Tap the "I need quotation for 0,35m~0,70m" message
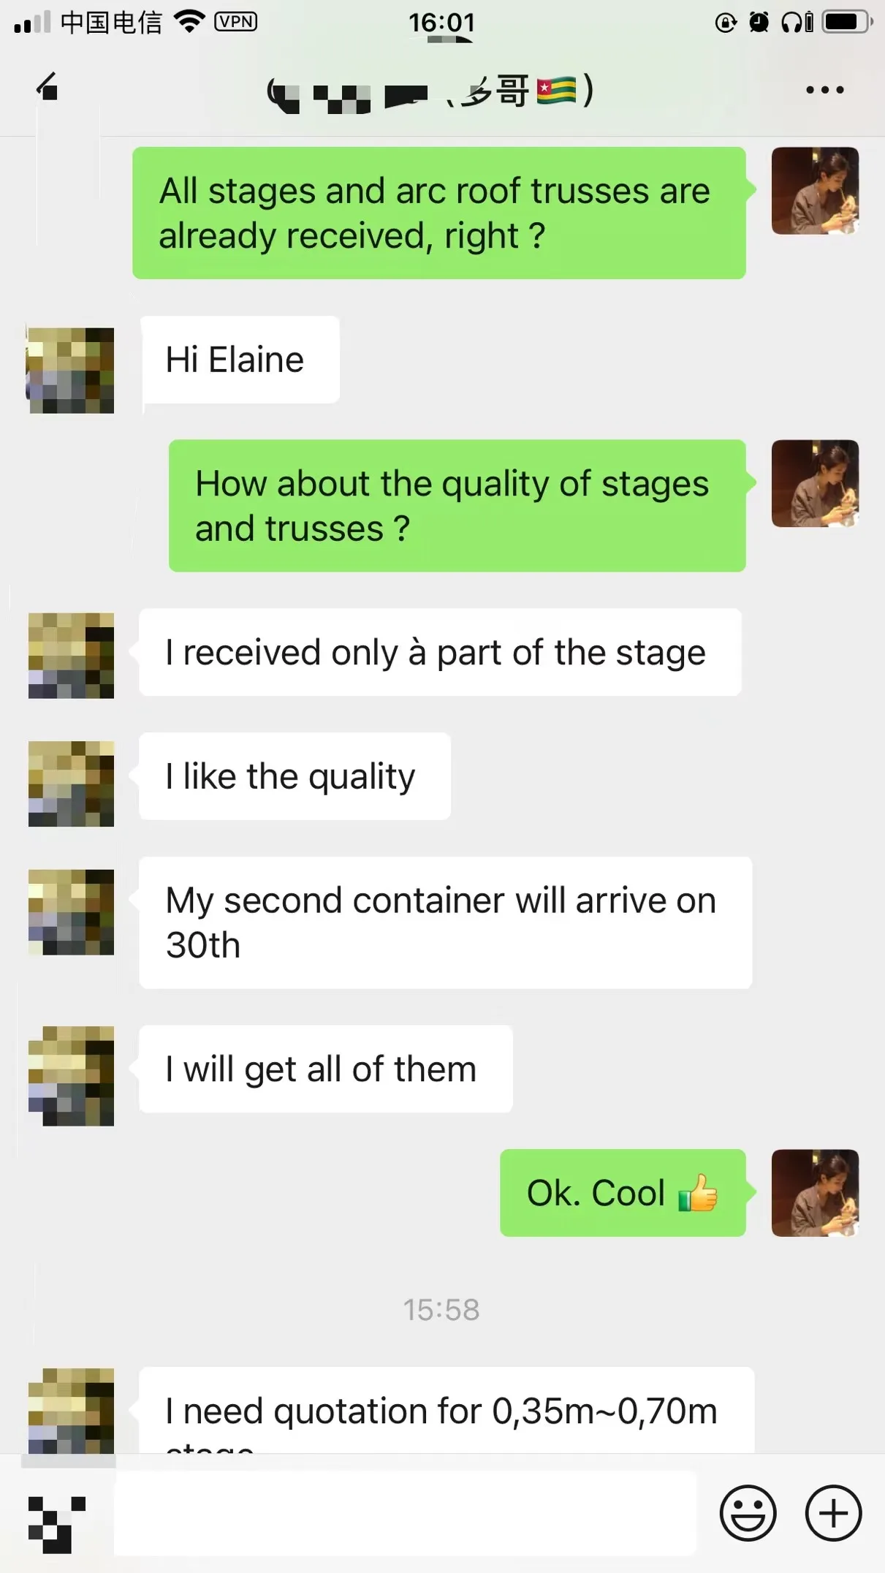 click(446, 1411)
